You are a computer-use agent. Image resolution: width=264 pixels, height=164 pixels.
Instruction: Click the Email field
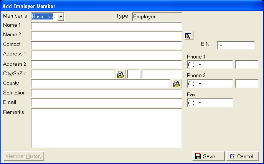tap(106, 103)
